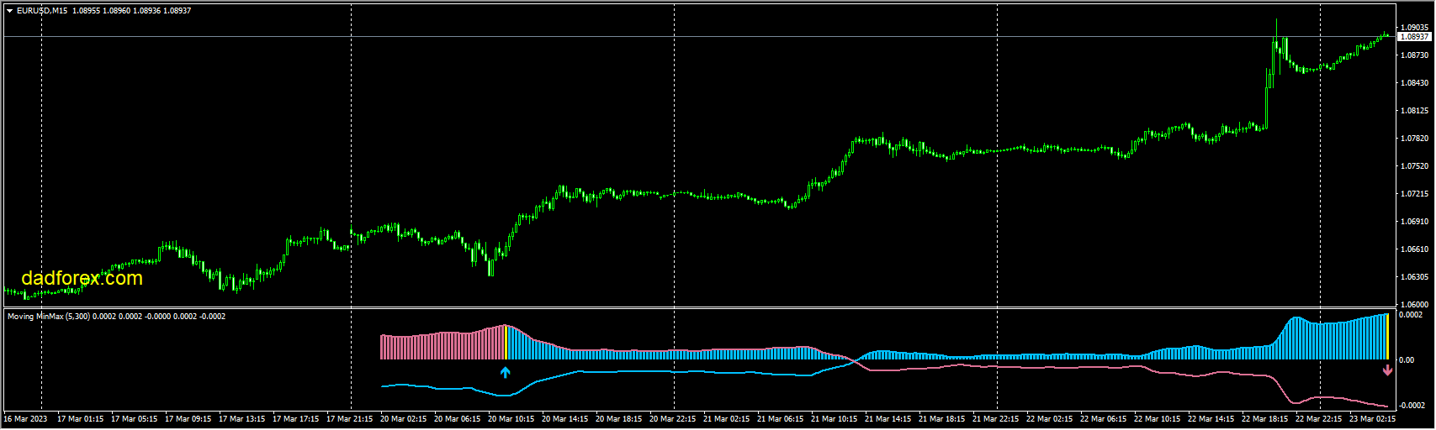
Task: Click the 16 Mar 2023 date label
Action: point(26,418)
